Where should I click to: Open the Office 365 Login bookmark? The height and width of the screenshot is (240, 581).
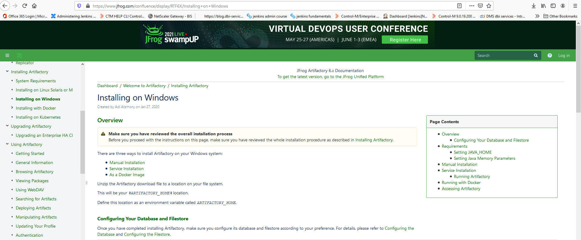(25, 16)
